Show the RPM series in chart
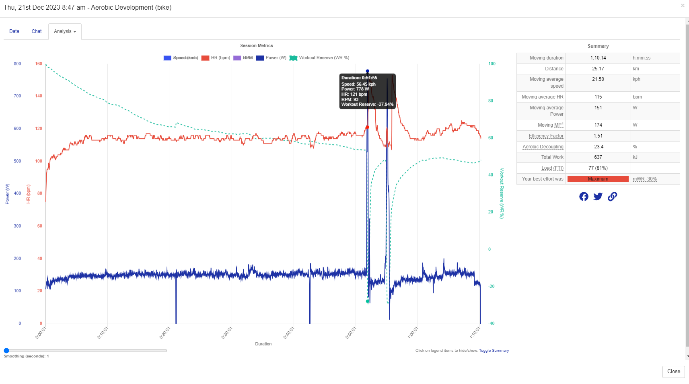Image resolution: width=689 pixels, height=384 pixels. coord(243,58)
